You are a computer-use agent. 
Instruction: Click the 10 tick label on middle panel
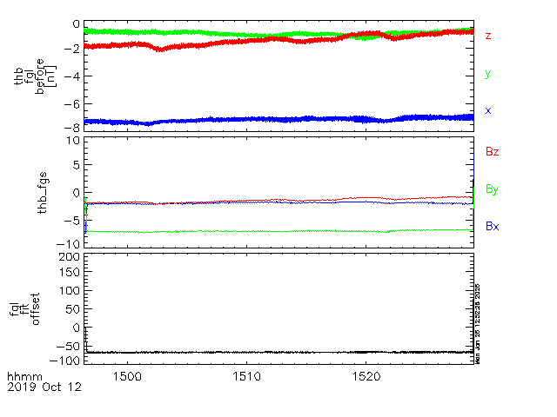click(x=73, y=141)
